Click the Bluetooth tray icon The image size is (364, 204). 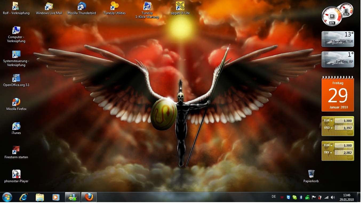[x=301, y=197]
